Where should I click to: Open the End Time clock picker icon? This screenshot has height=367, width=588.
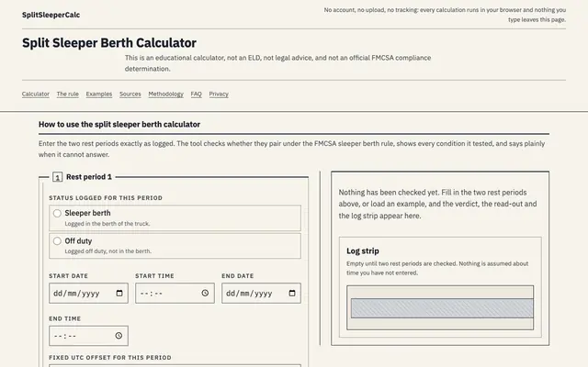[x=119, y=336]
